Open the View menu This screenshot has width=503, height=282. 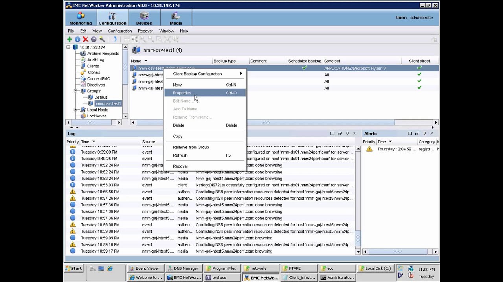(x=97, y=31)
